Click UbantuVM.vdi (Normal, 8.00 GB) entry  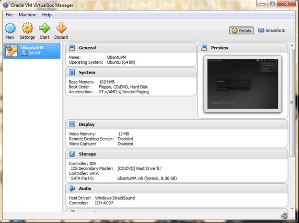(x=147, y=178)
